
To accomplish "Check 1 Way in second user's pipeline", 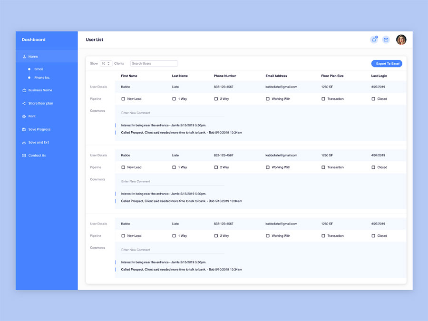I will pyautogui.click(x=174, y=167).
